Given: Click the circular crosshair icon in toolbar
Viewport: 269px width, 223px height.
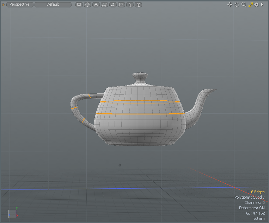Looking at the screenshot, I should (87, 5).
